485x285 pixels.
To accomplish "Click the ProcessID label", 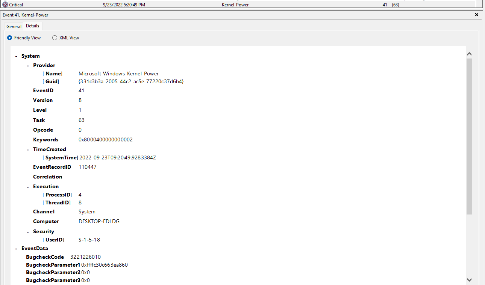I will click(58, 195).
